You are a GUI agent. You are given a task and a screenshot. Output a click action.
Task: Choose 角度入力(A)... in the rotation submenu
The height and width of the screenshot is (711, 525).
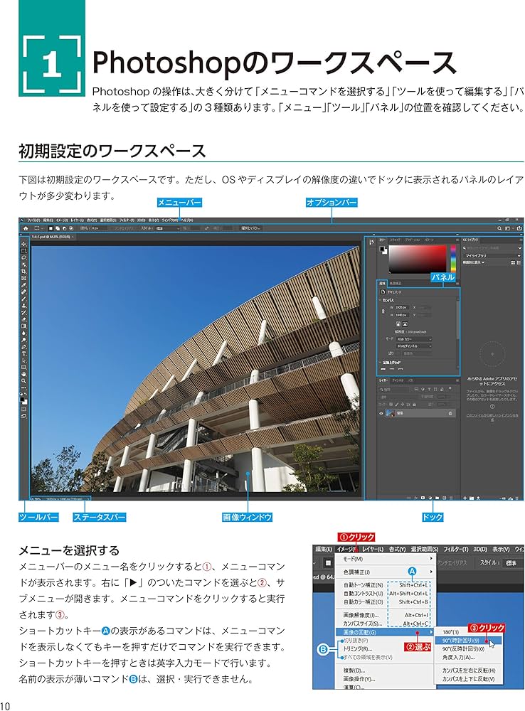coord(468,657)
